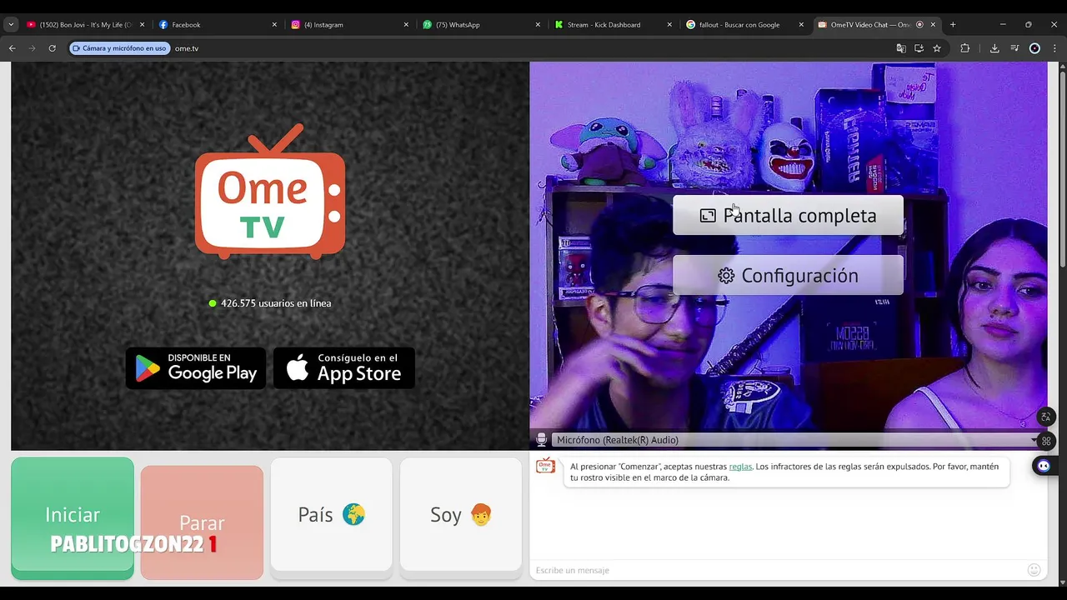The image size is (1067, 600).
Task: Click the Pantalla completa button
Action: pos(788,216)
